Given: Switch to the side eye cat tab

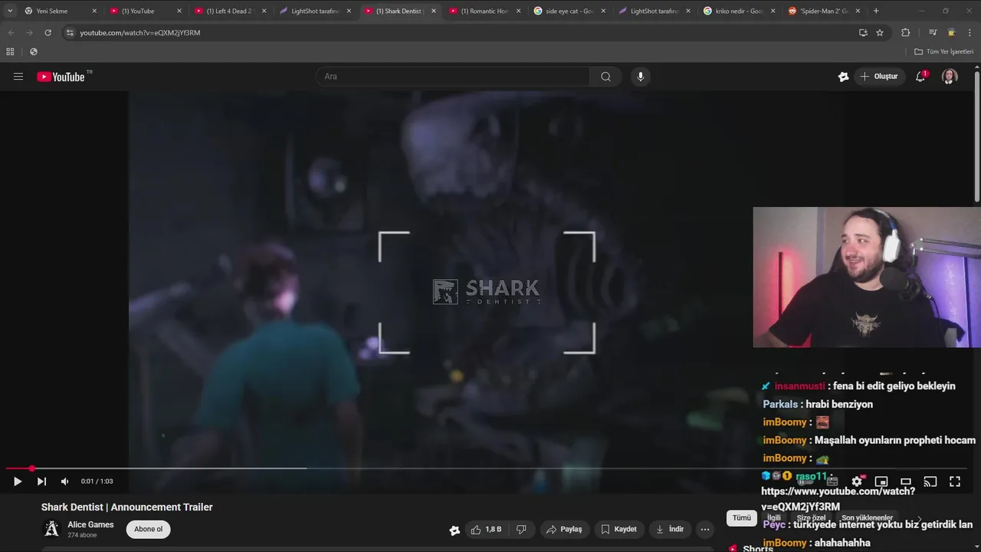Looking at the screenshot, I should (x=569, y=11).
